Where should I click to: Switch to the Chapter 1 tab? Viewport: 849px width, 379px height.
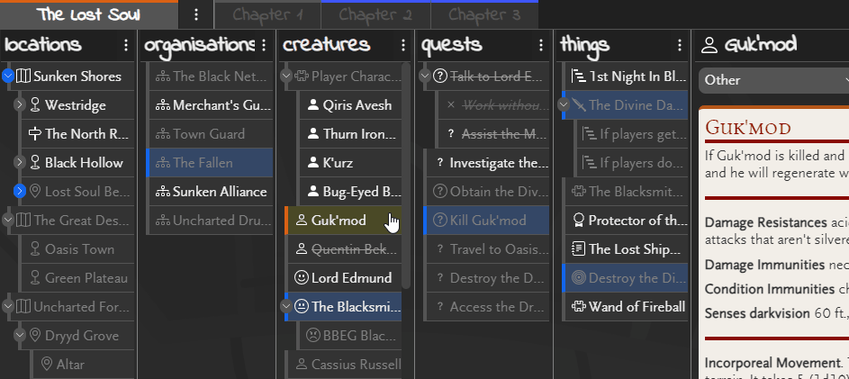267,14
